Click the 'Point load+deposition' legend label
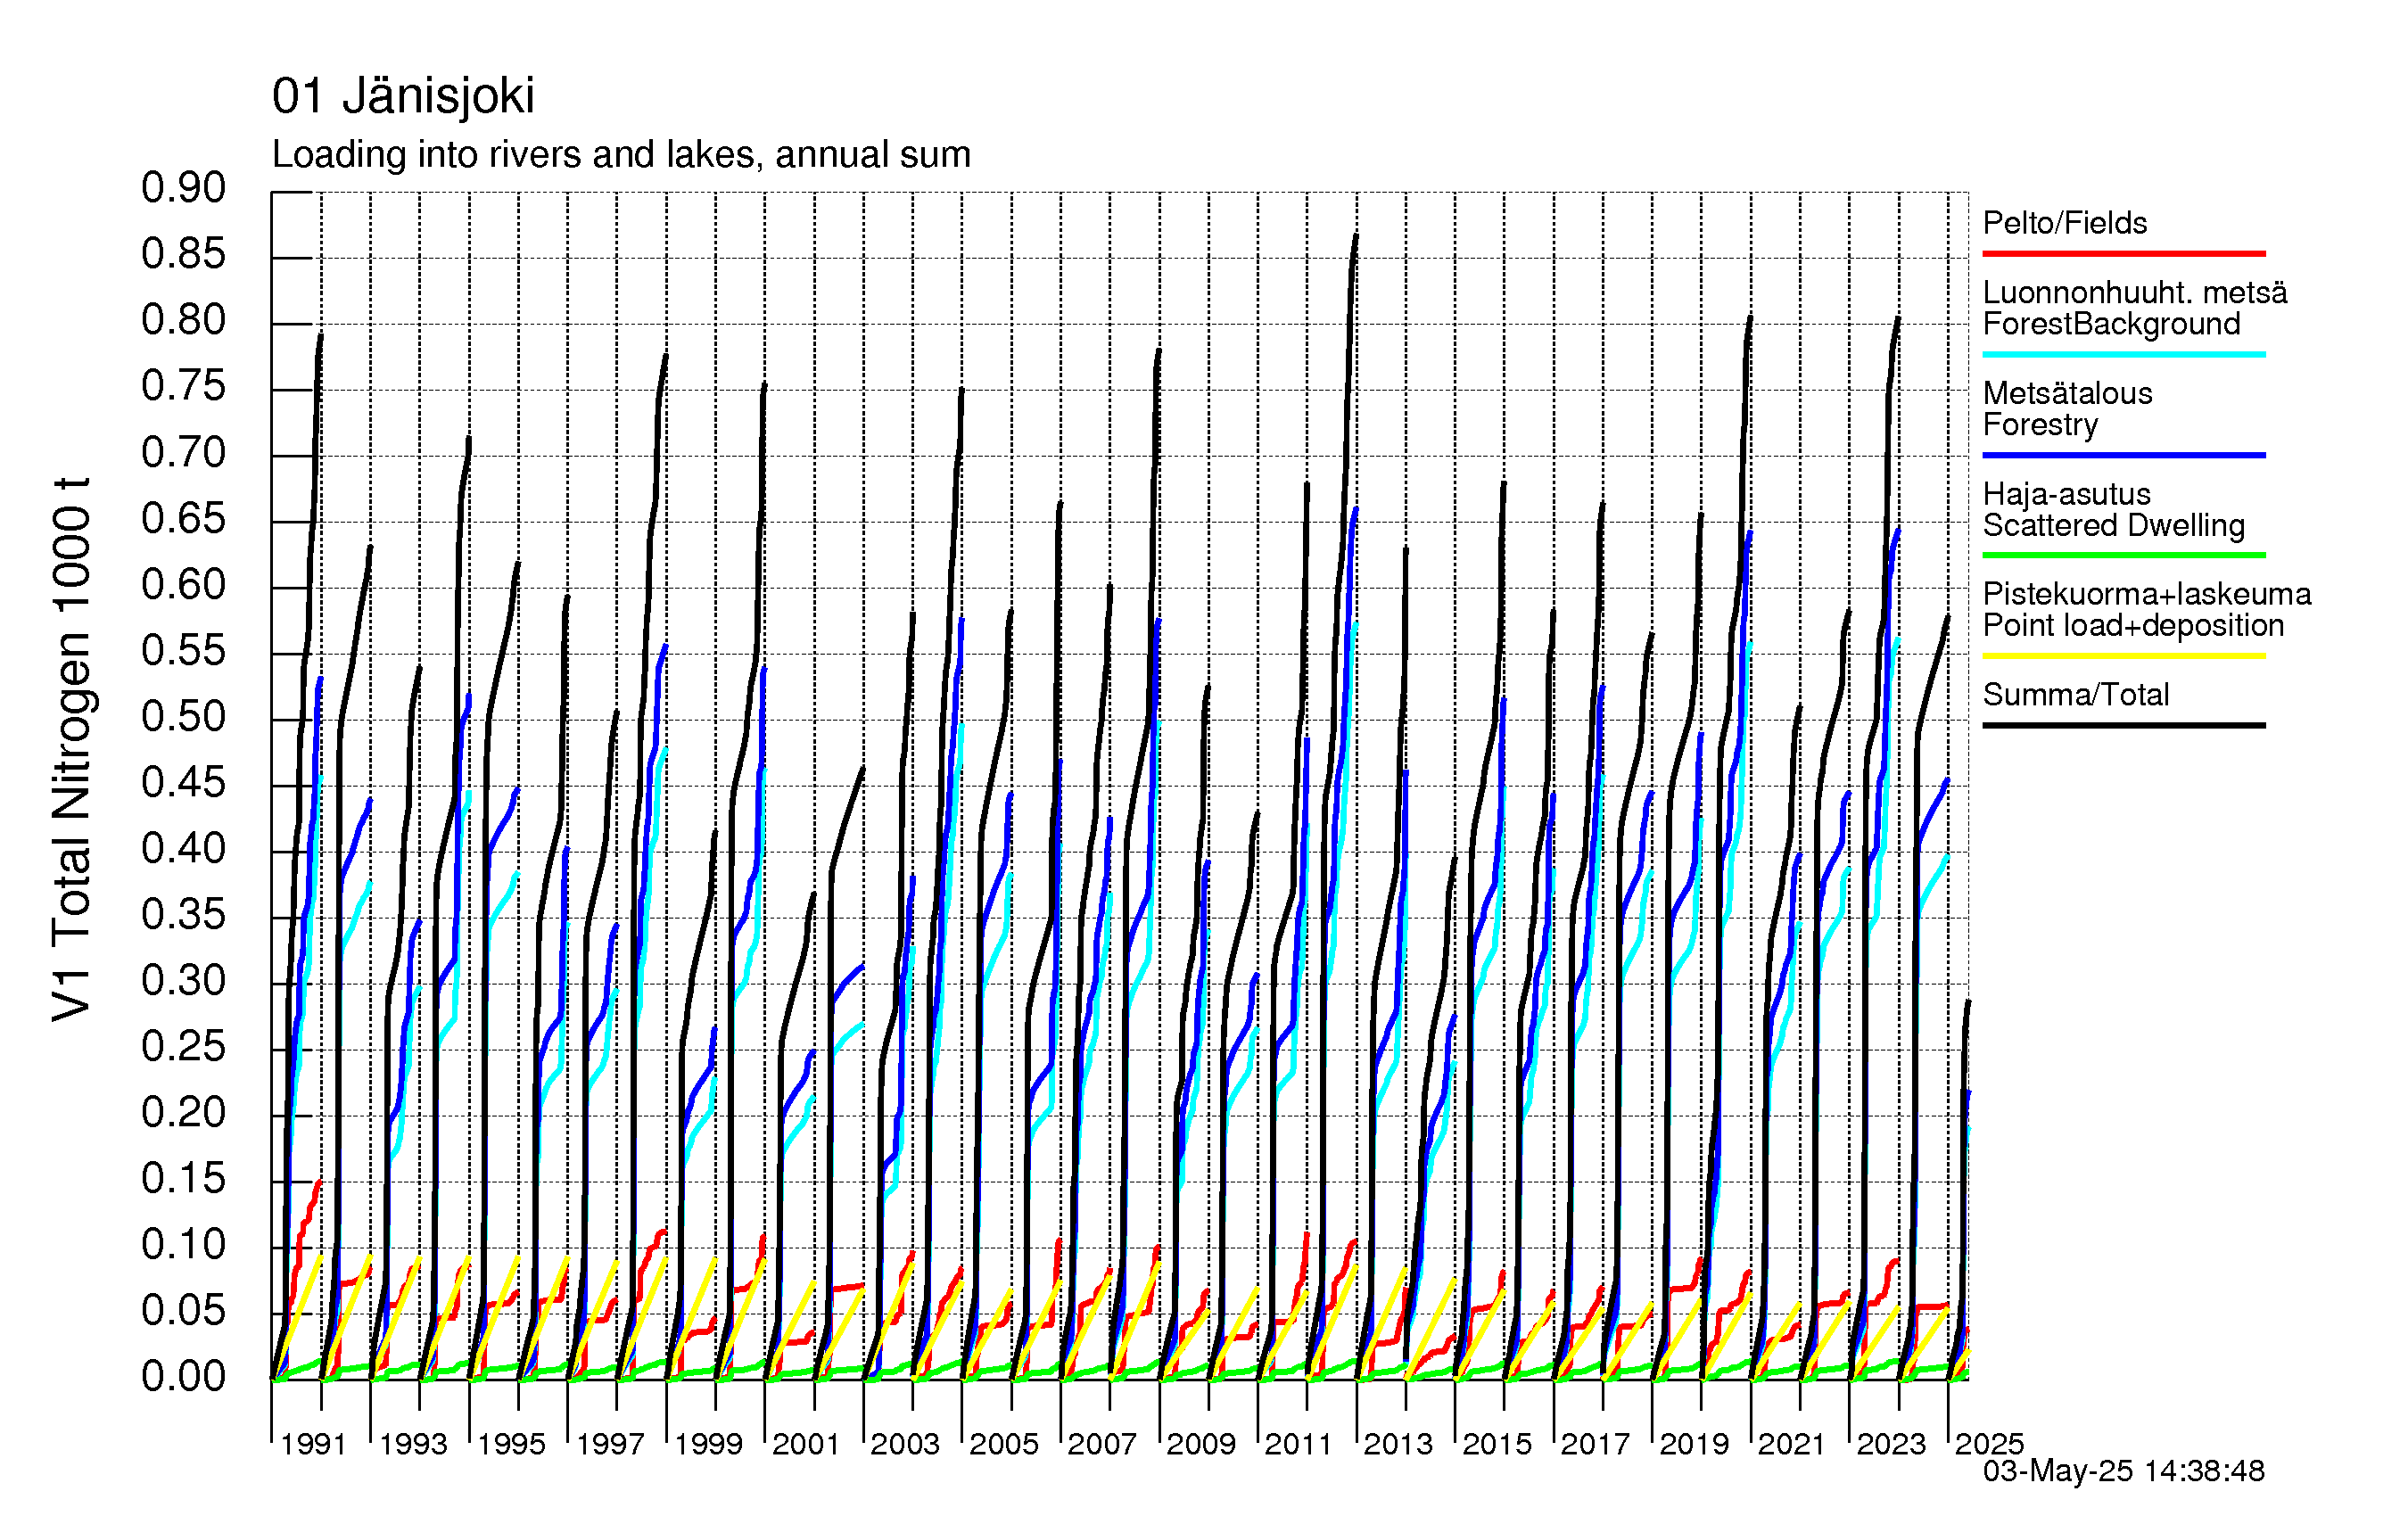The height and width of the screenshot is (1516, 2408). 2134,625
